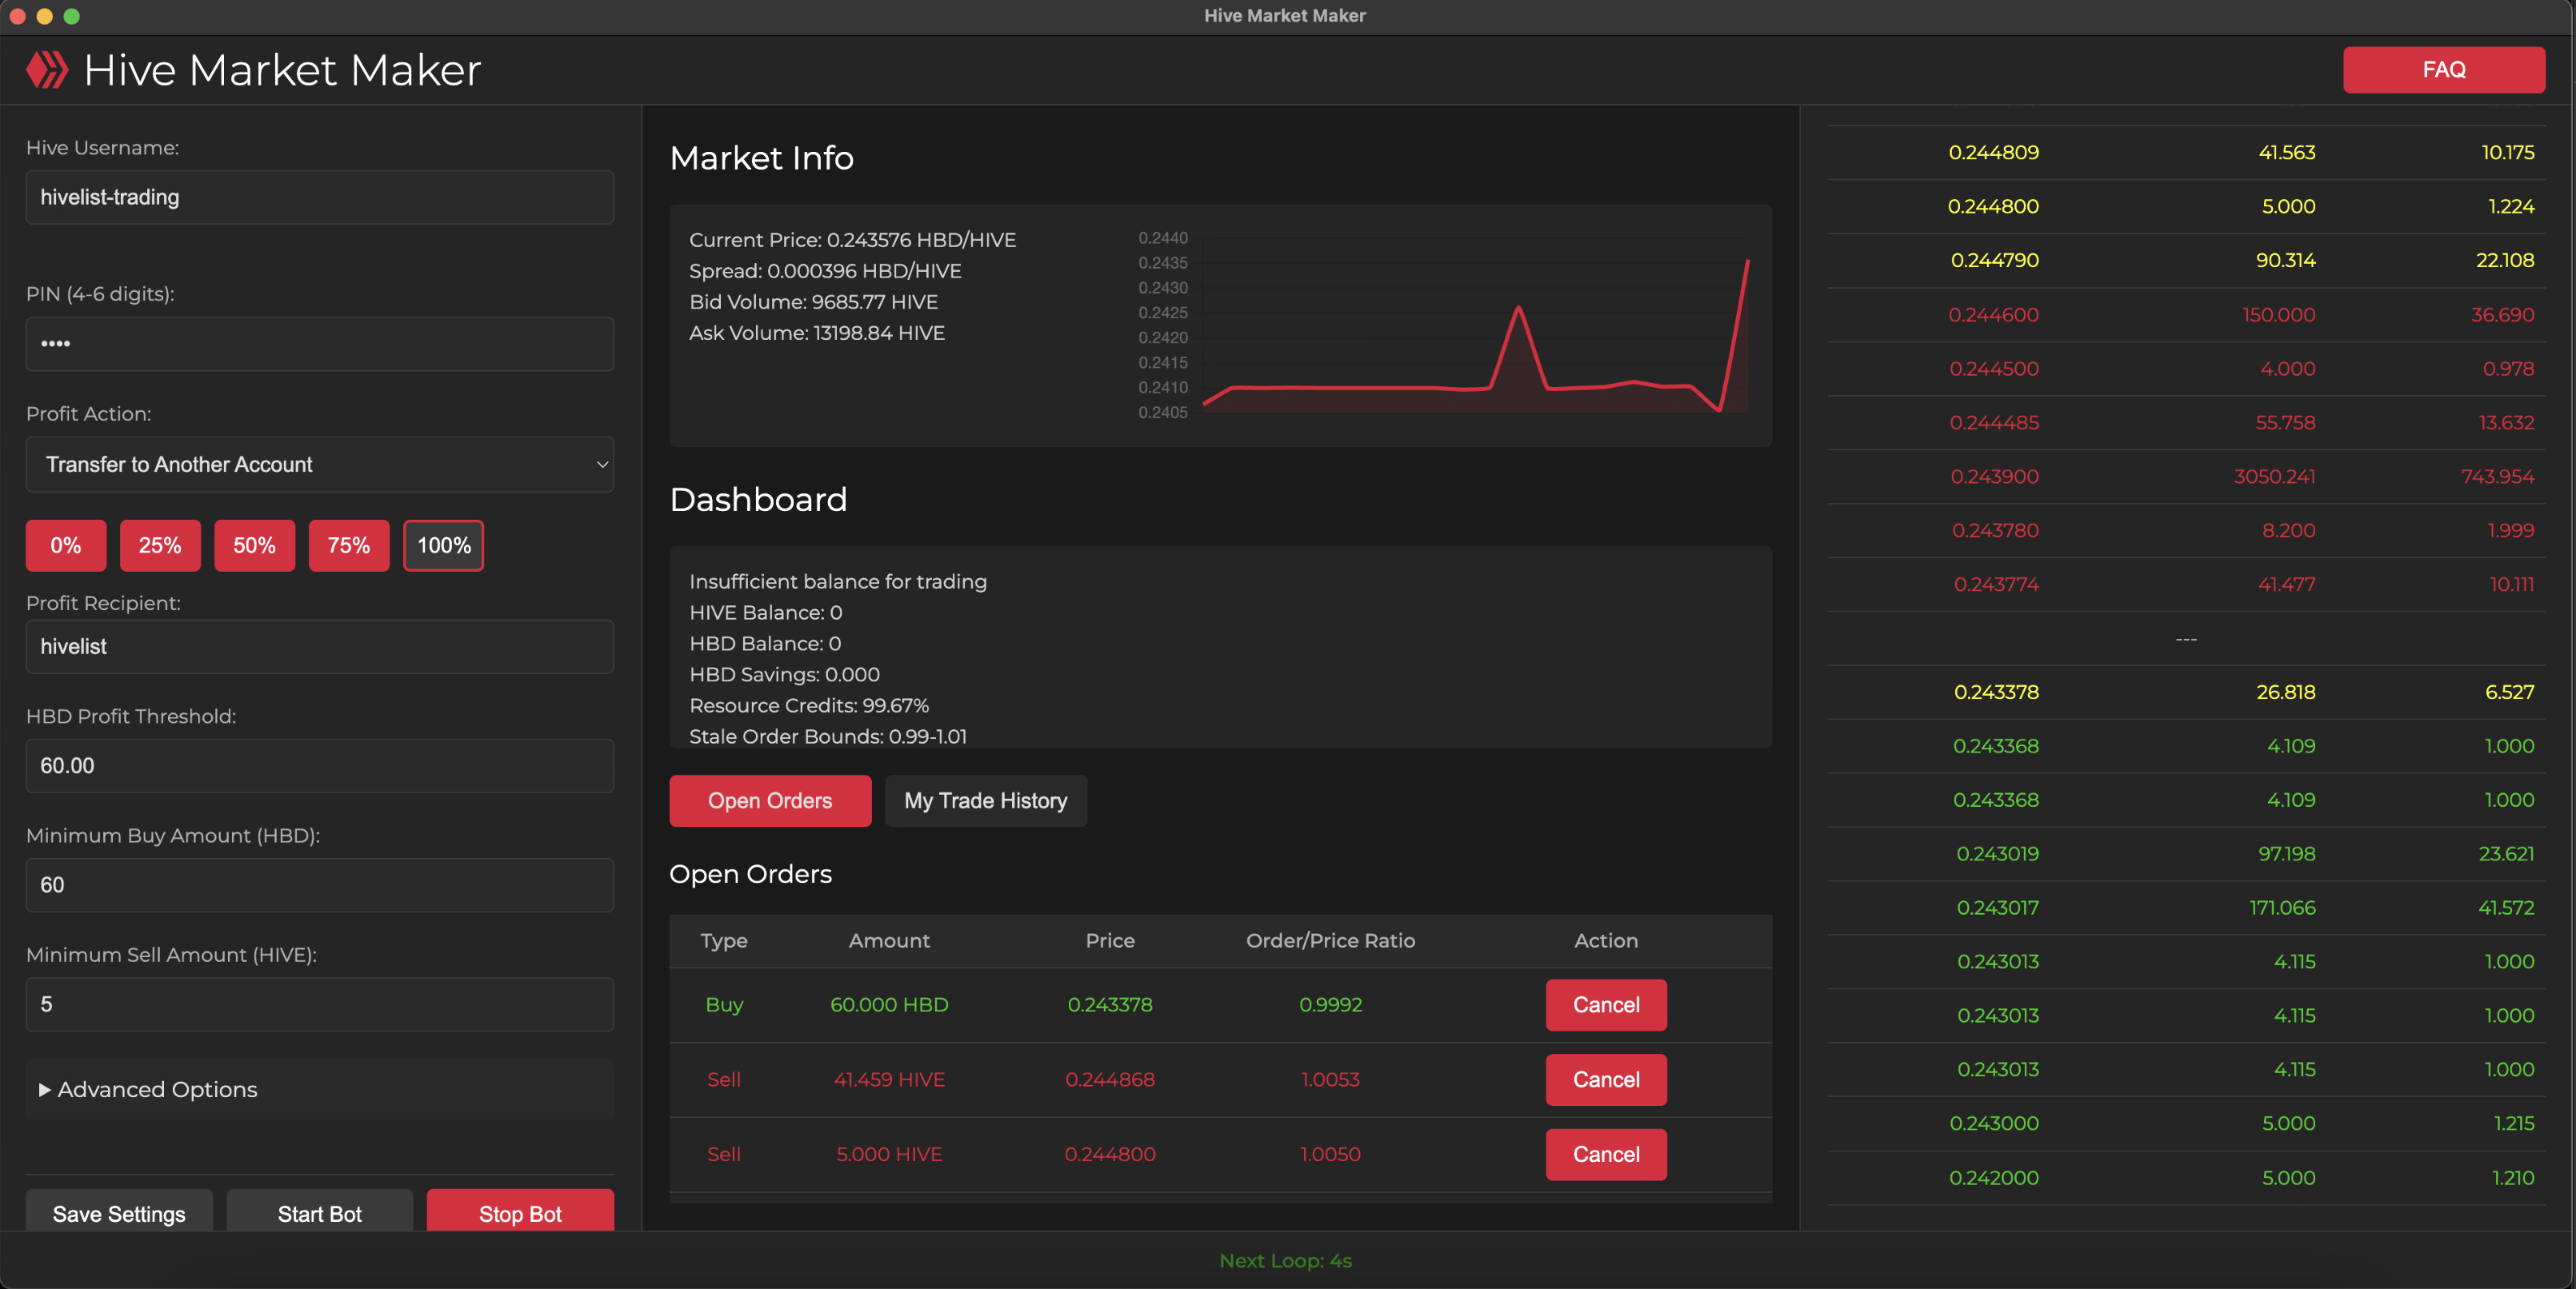The width and height of the screenshot is (2576, 1289).
Task: Click bid amount 171.066 in order book
Action: (x=2282, y=908)
